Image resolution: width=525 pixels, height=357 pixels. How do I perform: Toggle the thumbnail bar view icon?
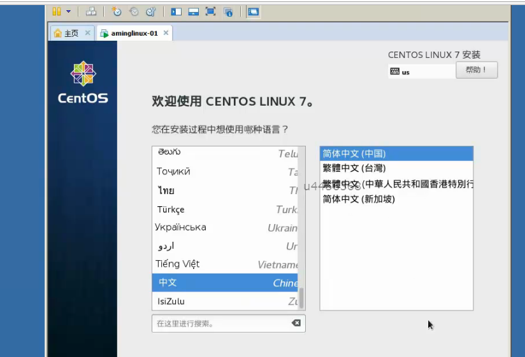point(194,12)
